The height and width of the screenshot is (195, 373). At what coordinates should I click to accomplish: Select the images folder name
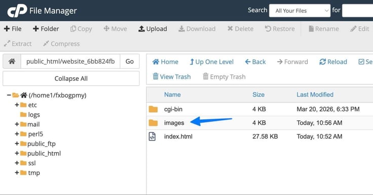coord(174,123)
